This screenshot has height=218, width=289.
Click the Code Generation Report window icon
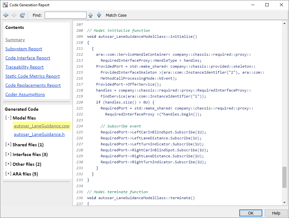(x=5, y=5)
